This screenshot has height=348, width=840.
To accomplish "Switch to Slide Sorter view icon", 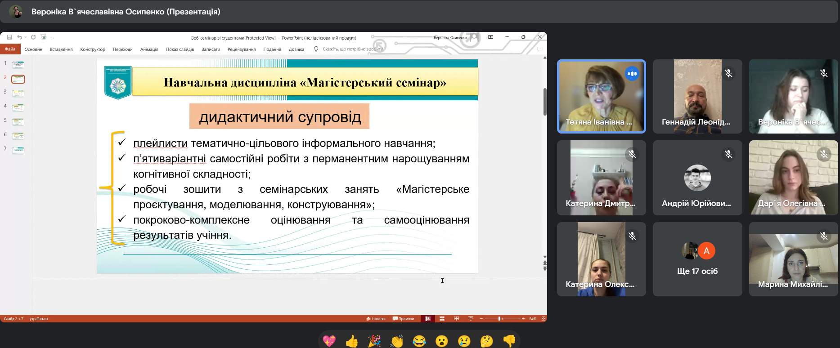I will [x=442, y=319].
